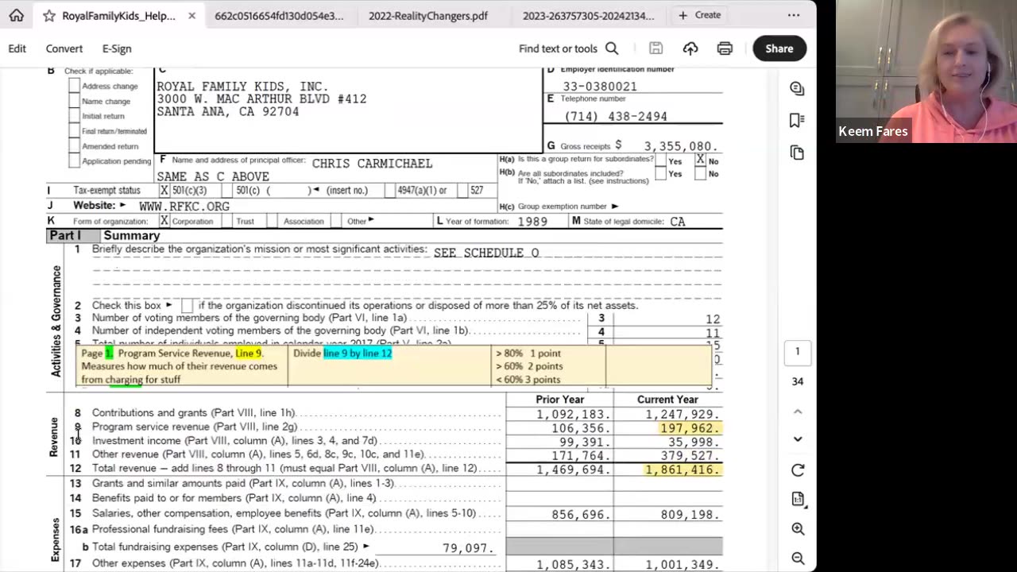The width and height of the screenshot is (1017, 572).
Task: Click Keem Fares video thumbnail
Action: coord(926,71)
